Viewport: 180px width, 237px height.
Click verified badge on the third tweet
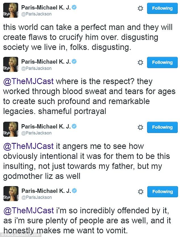tap(74, 126)
